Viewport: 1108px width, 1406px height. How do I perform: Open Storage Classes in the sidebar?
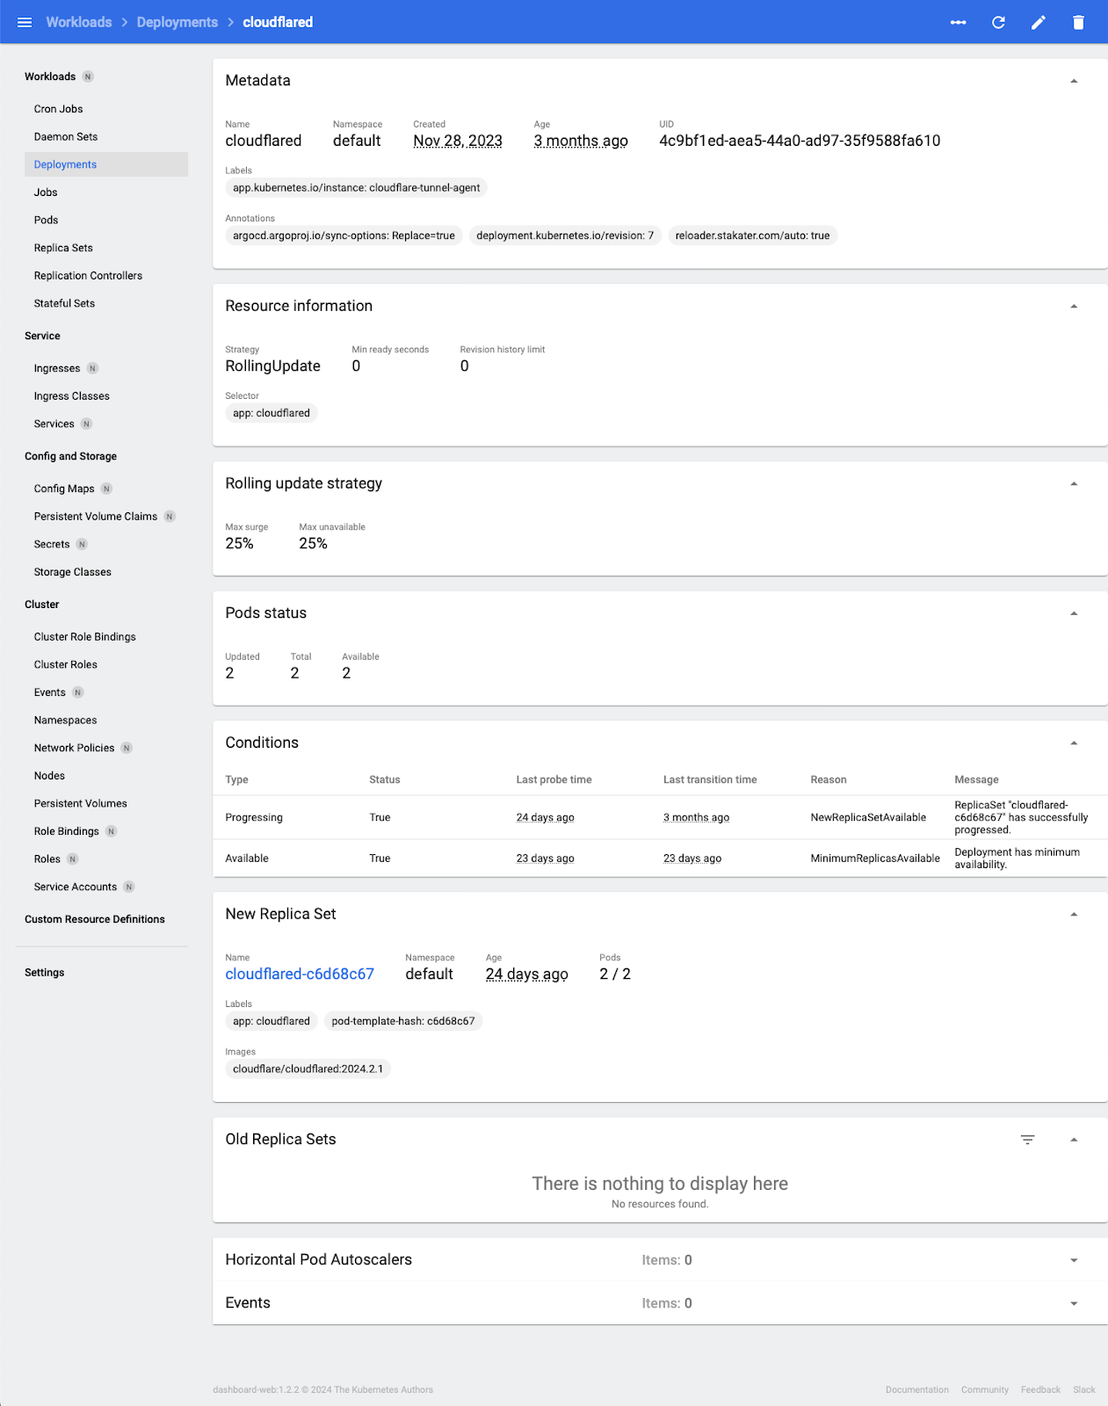coord(73,572)
